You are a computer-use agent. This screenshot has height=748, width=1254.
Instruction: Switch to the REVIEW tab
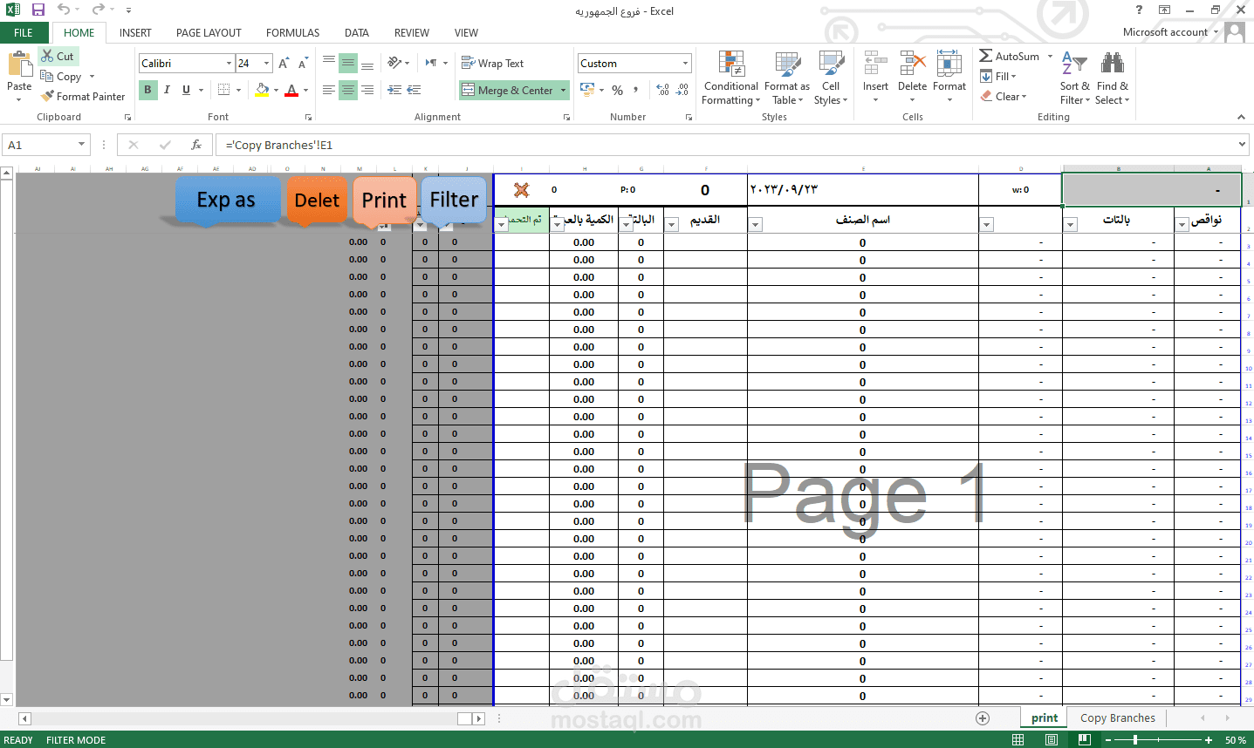[411, 33]
